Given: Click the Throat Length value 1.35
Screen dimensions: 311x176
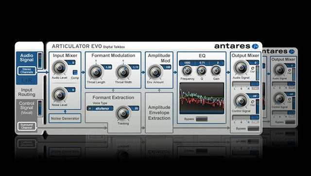Looking at the screenshot, I should tap(107, 67).
